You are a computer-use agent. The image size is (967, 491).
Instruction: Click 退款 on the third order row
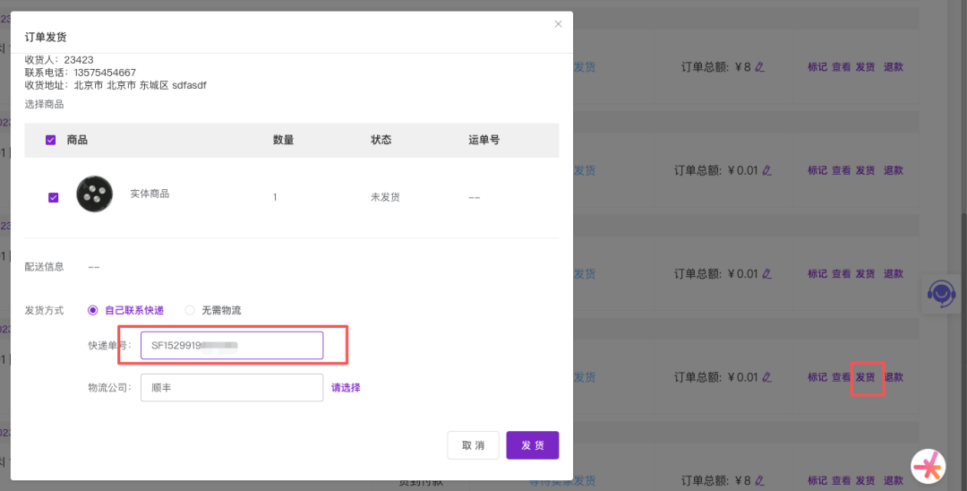coord(894,273)
